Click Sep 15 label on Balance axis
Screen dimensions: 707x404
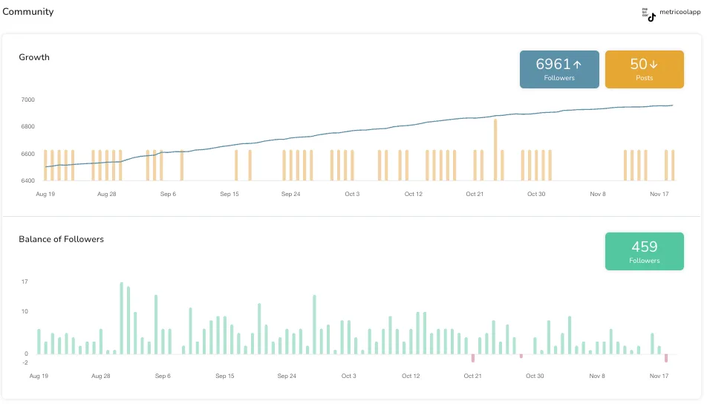(x=225, y=377)
